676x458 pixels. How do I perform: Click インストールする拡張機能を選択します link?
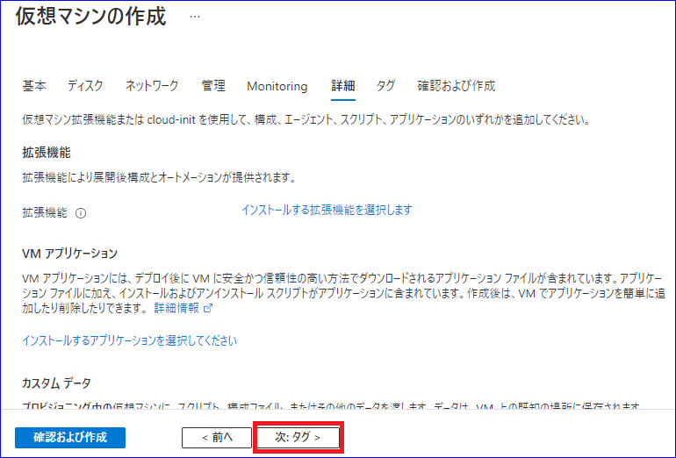coord(327,210)
